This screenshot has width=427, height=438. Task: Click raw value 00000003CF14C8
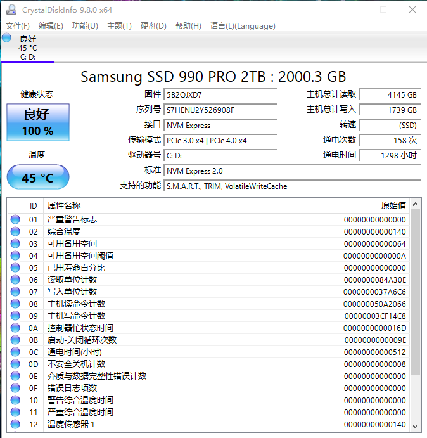coord(375,316)
